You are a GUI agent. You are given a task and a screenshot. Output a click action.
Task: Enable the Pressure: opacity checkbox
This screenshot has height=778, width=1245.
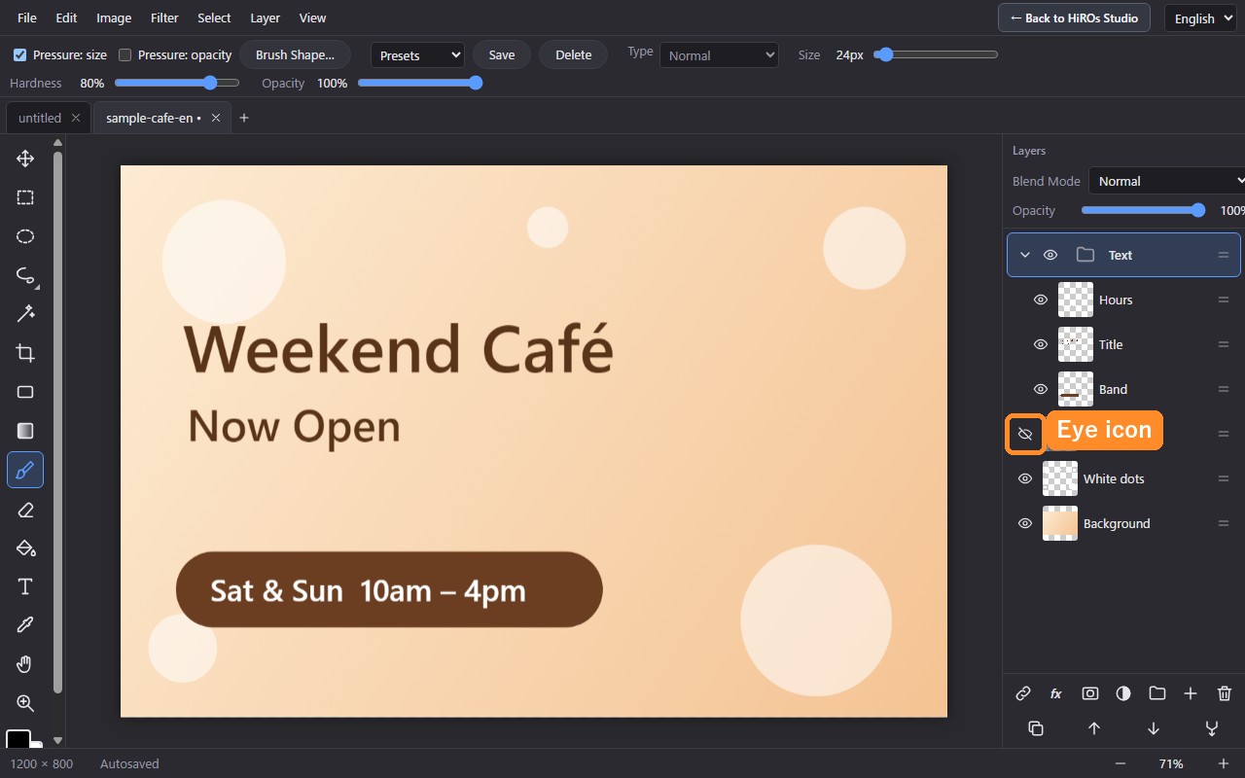(124, 55)
